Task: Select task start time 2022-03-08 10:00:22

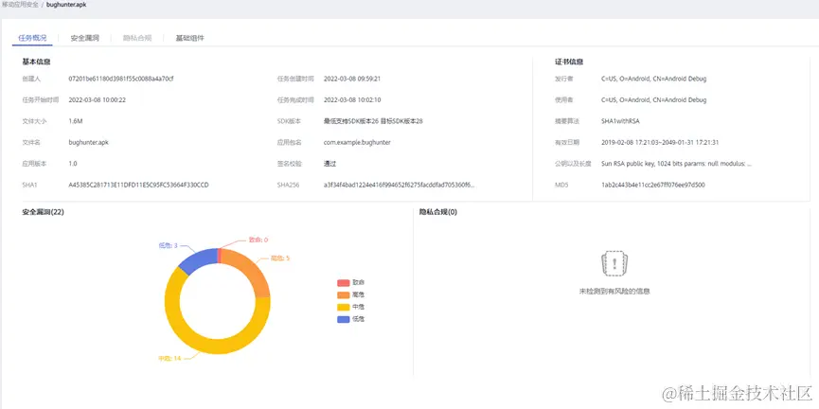Action: (x=98, y=99)
